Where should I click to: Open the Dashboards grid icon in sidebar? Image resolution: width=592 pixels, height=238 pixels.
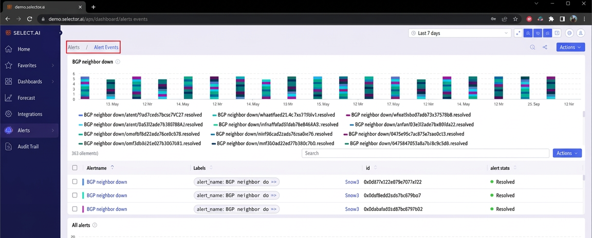click(x=9, y=82)
